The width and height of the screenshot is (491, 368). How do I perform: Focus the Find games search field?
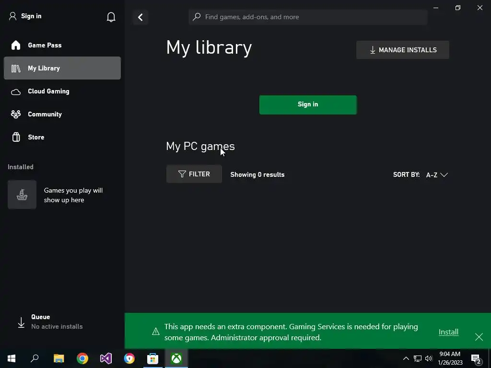point(308,17)
